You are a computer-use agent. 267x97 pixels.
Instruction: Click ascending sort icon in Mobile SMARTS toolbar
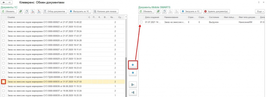[171, 11]
